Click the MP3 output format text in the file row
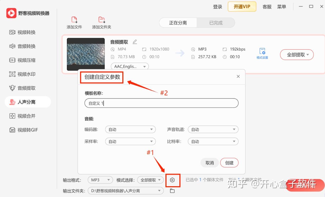 point(202,49)
